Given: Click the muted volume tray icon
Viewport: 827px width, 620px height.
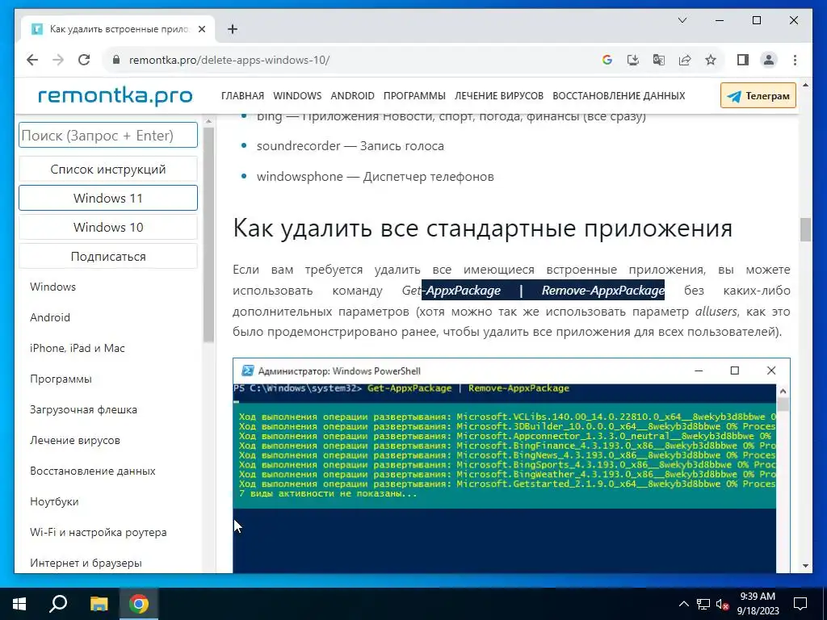Looking at the screenshot, I should click(722, 604).
